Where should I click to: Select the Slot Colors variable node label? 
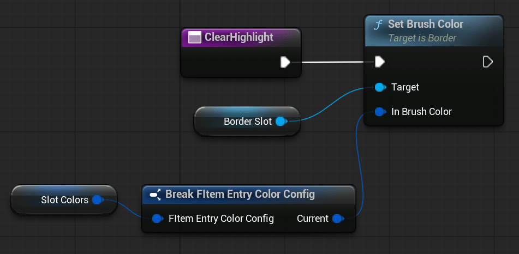[x=64, y=200]
